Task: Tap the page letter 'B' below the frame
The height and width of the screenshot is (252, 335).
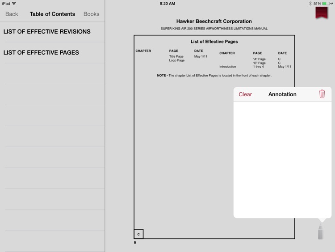Action: (x=135, y=243)
